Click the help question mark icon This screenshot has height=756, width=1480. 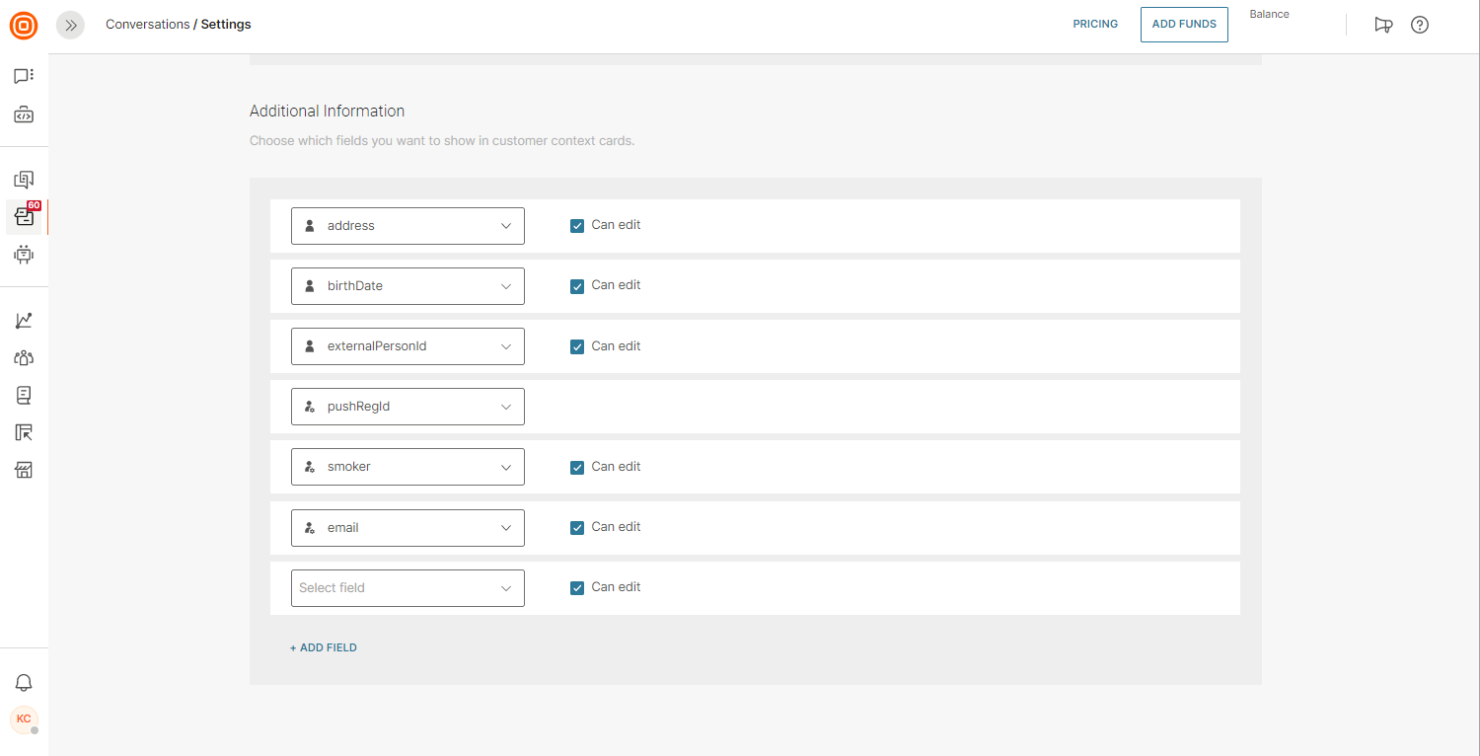coord(1419,26)
